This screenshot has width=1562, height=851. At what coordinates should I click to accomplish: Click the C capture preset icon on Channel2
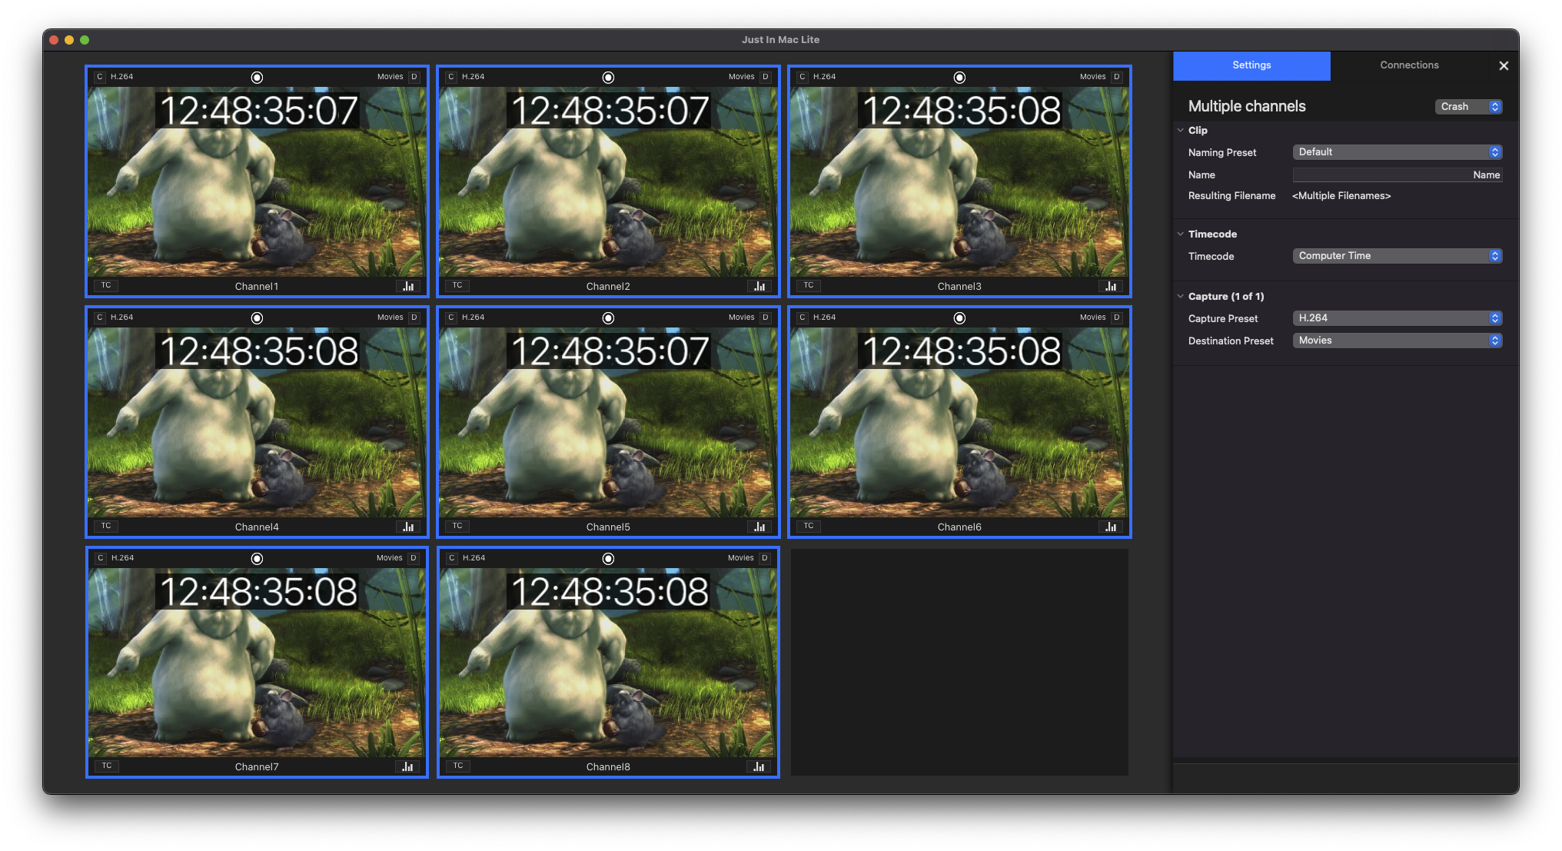[451, 77]
